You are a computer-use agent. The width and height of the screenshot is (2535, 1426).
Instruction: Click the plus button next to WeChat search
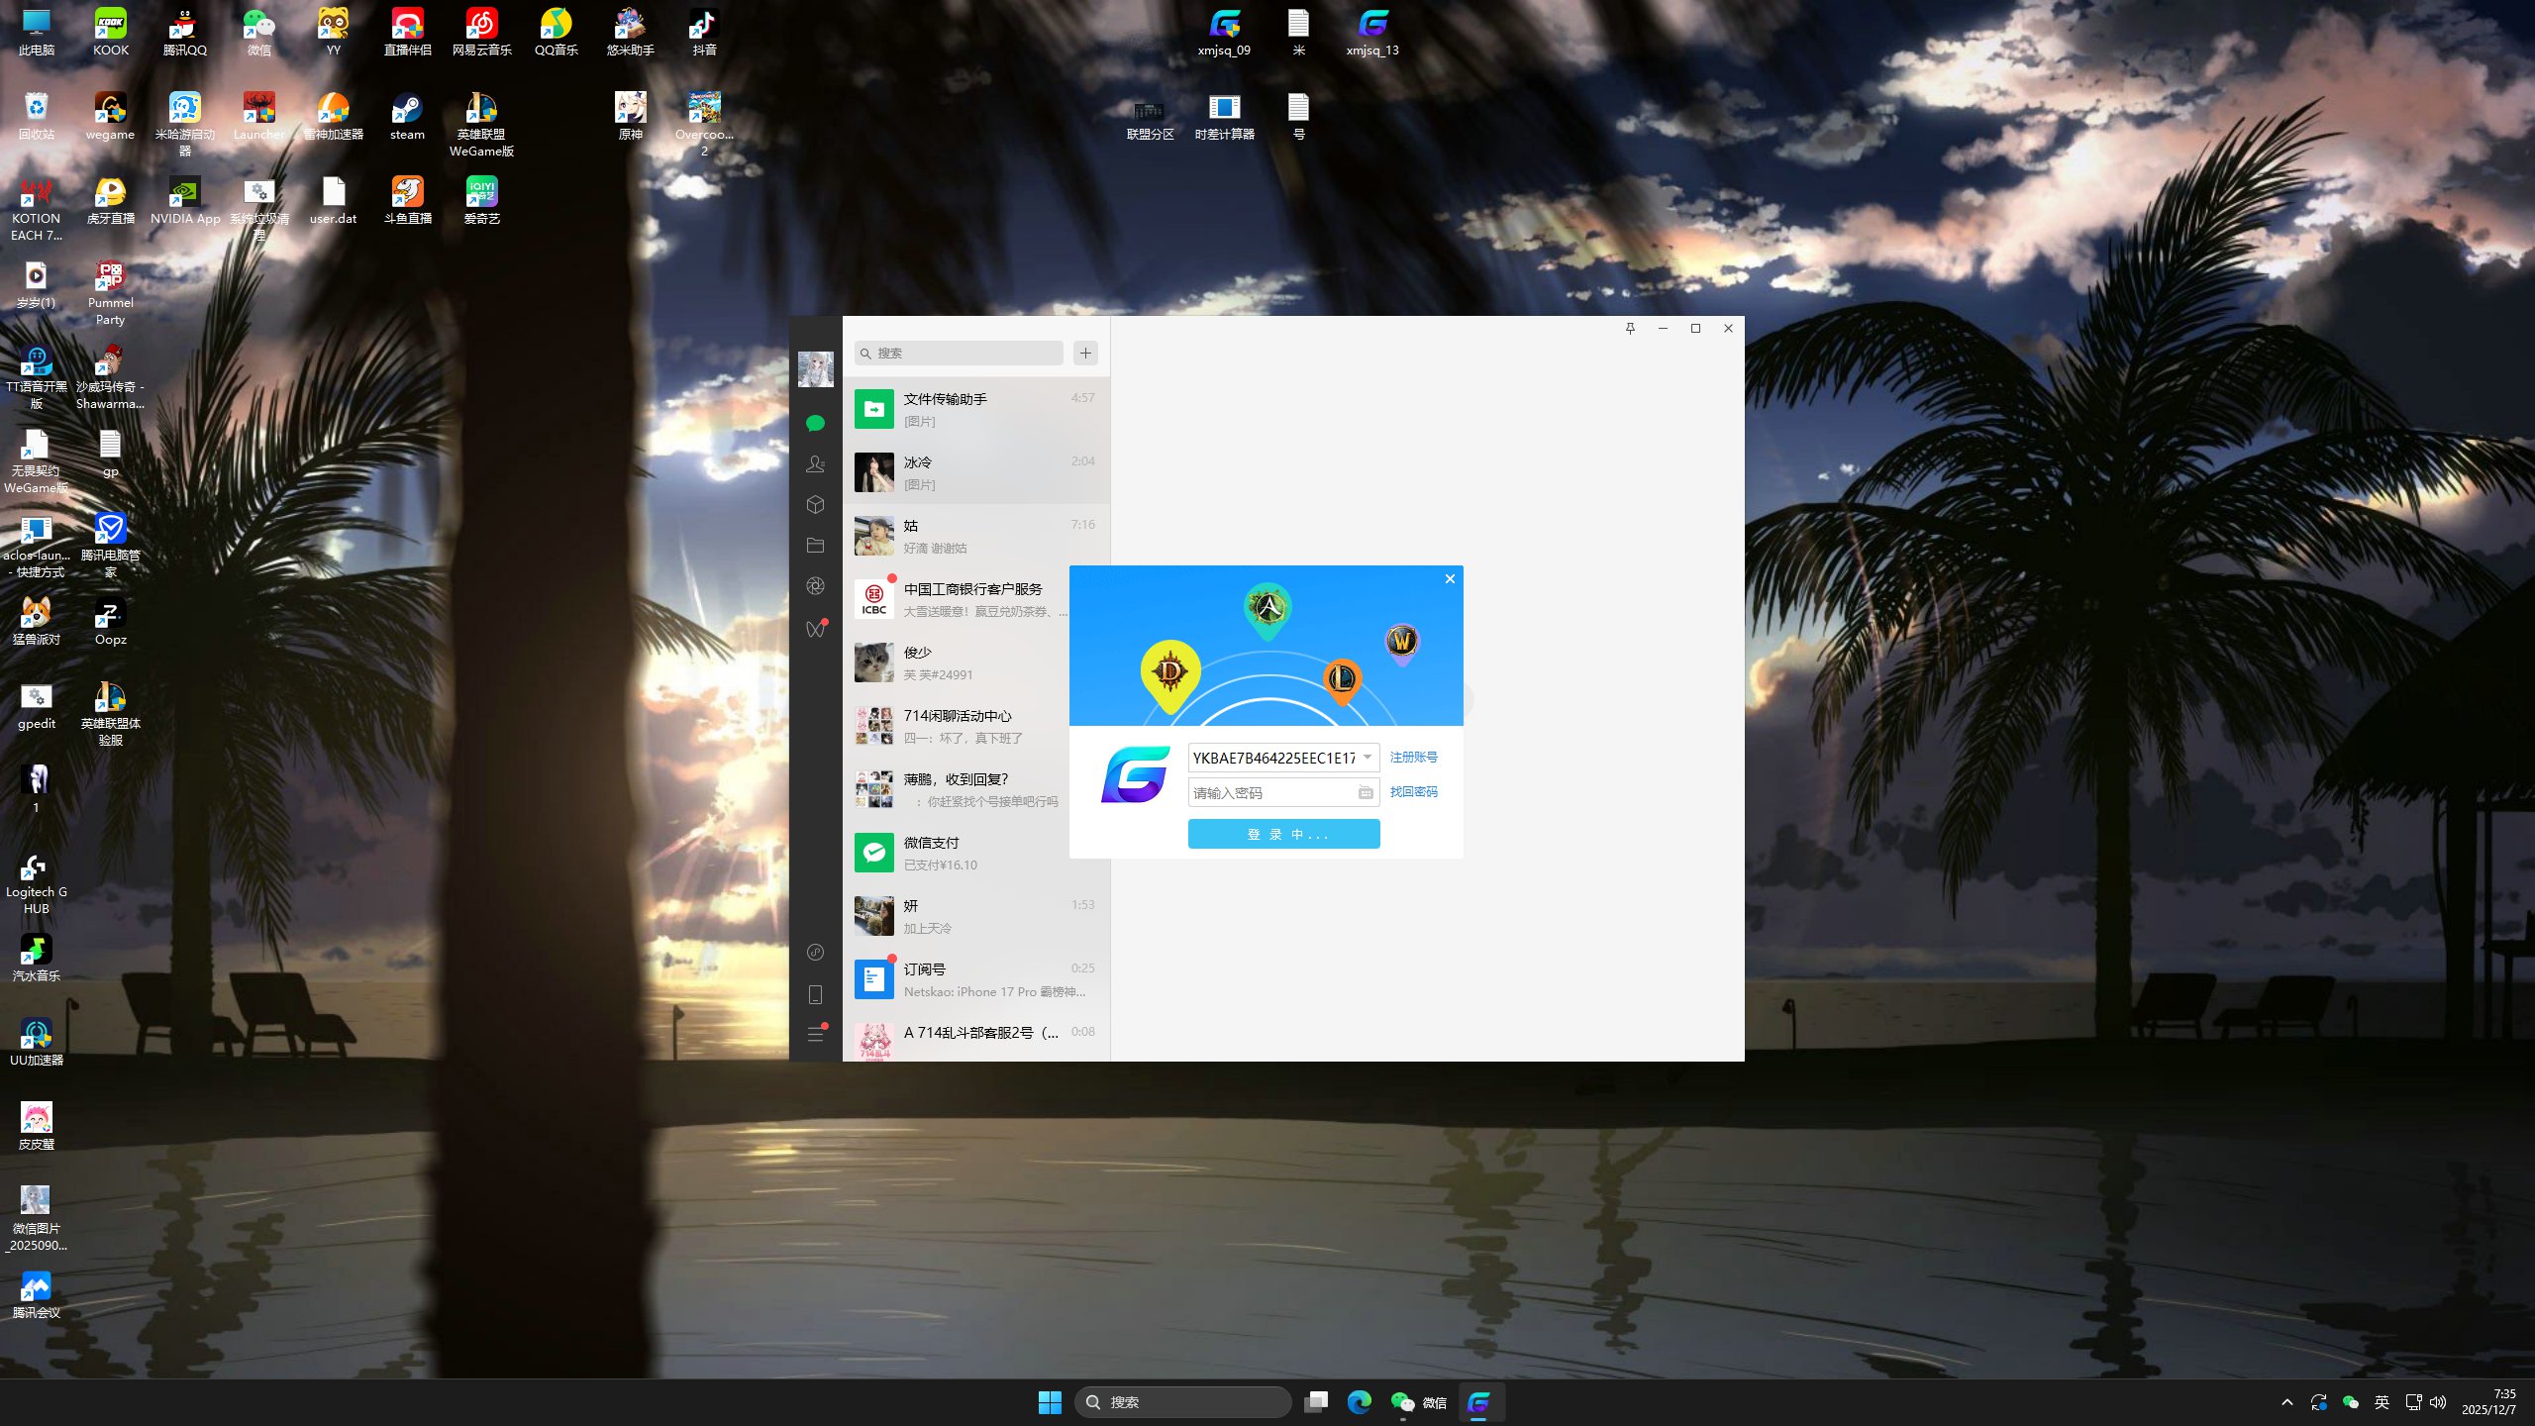click(1085, 354)
